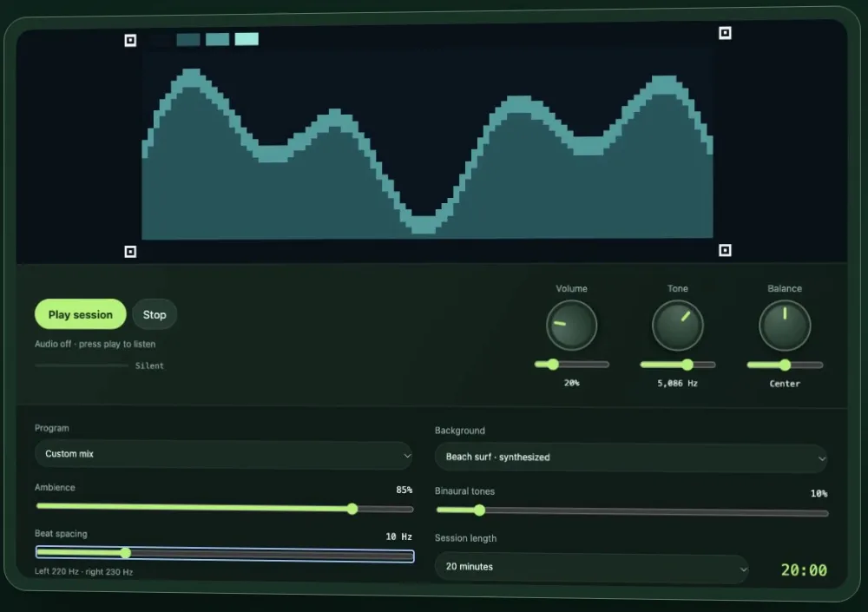This screenshot has width=868, height=612.
Task: Click the Play session button
Action: pos(80,314)
